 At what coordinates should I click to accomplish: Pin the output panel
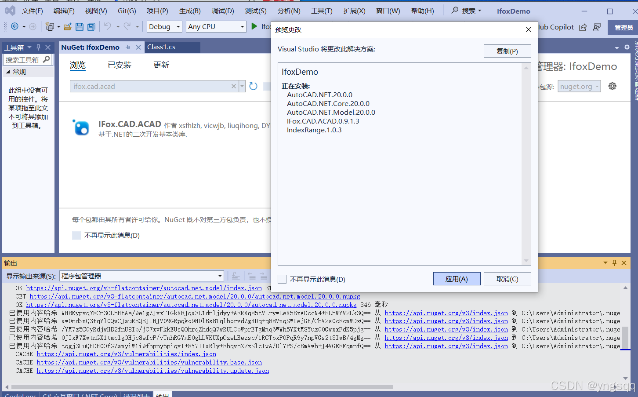pyautogui.click(x=614, y=263)
